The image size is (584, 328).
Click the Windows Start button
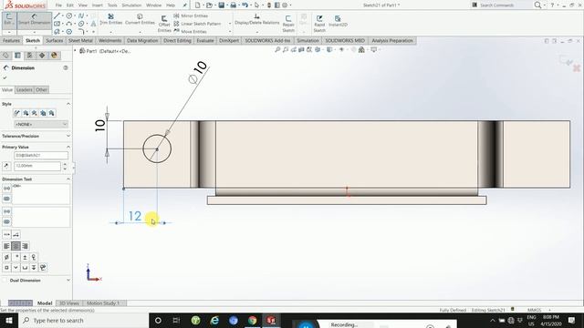(x=8, y=320)
